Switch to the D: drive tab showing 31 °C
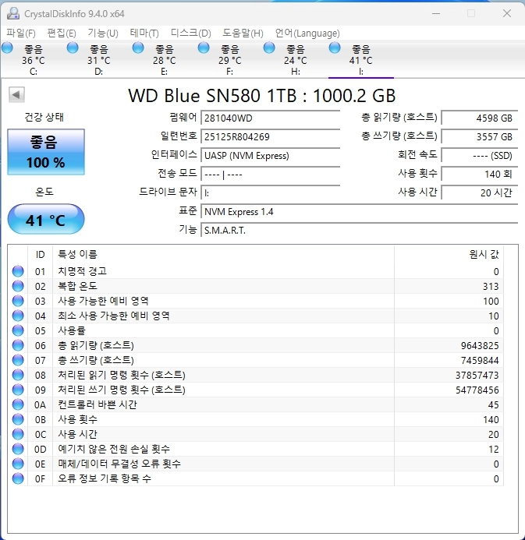This screenshot has width=525, height=540. coord(98,59)
